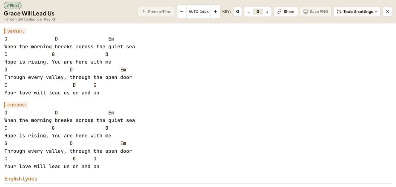The height and width of the screenshot is (187, 396).
Task: Close the song viewer
Action: [x=387, y=11]
